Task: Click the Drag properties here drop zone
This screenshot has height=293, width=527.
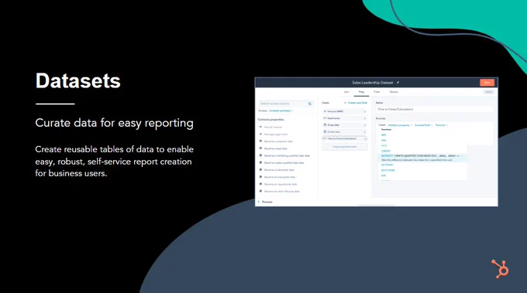Action: coord(345,147)
